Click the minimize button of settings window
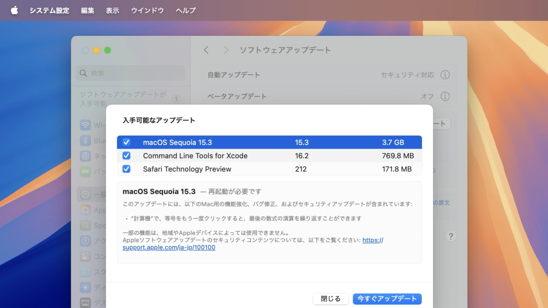 click(96, 50)
